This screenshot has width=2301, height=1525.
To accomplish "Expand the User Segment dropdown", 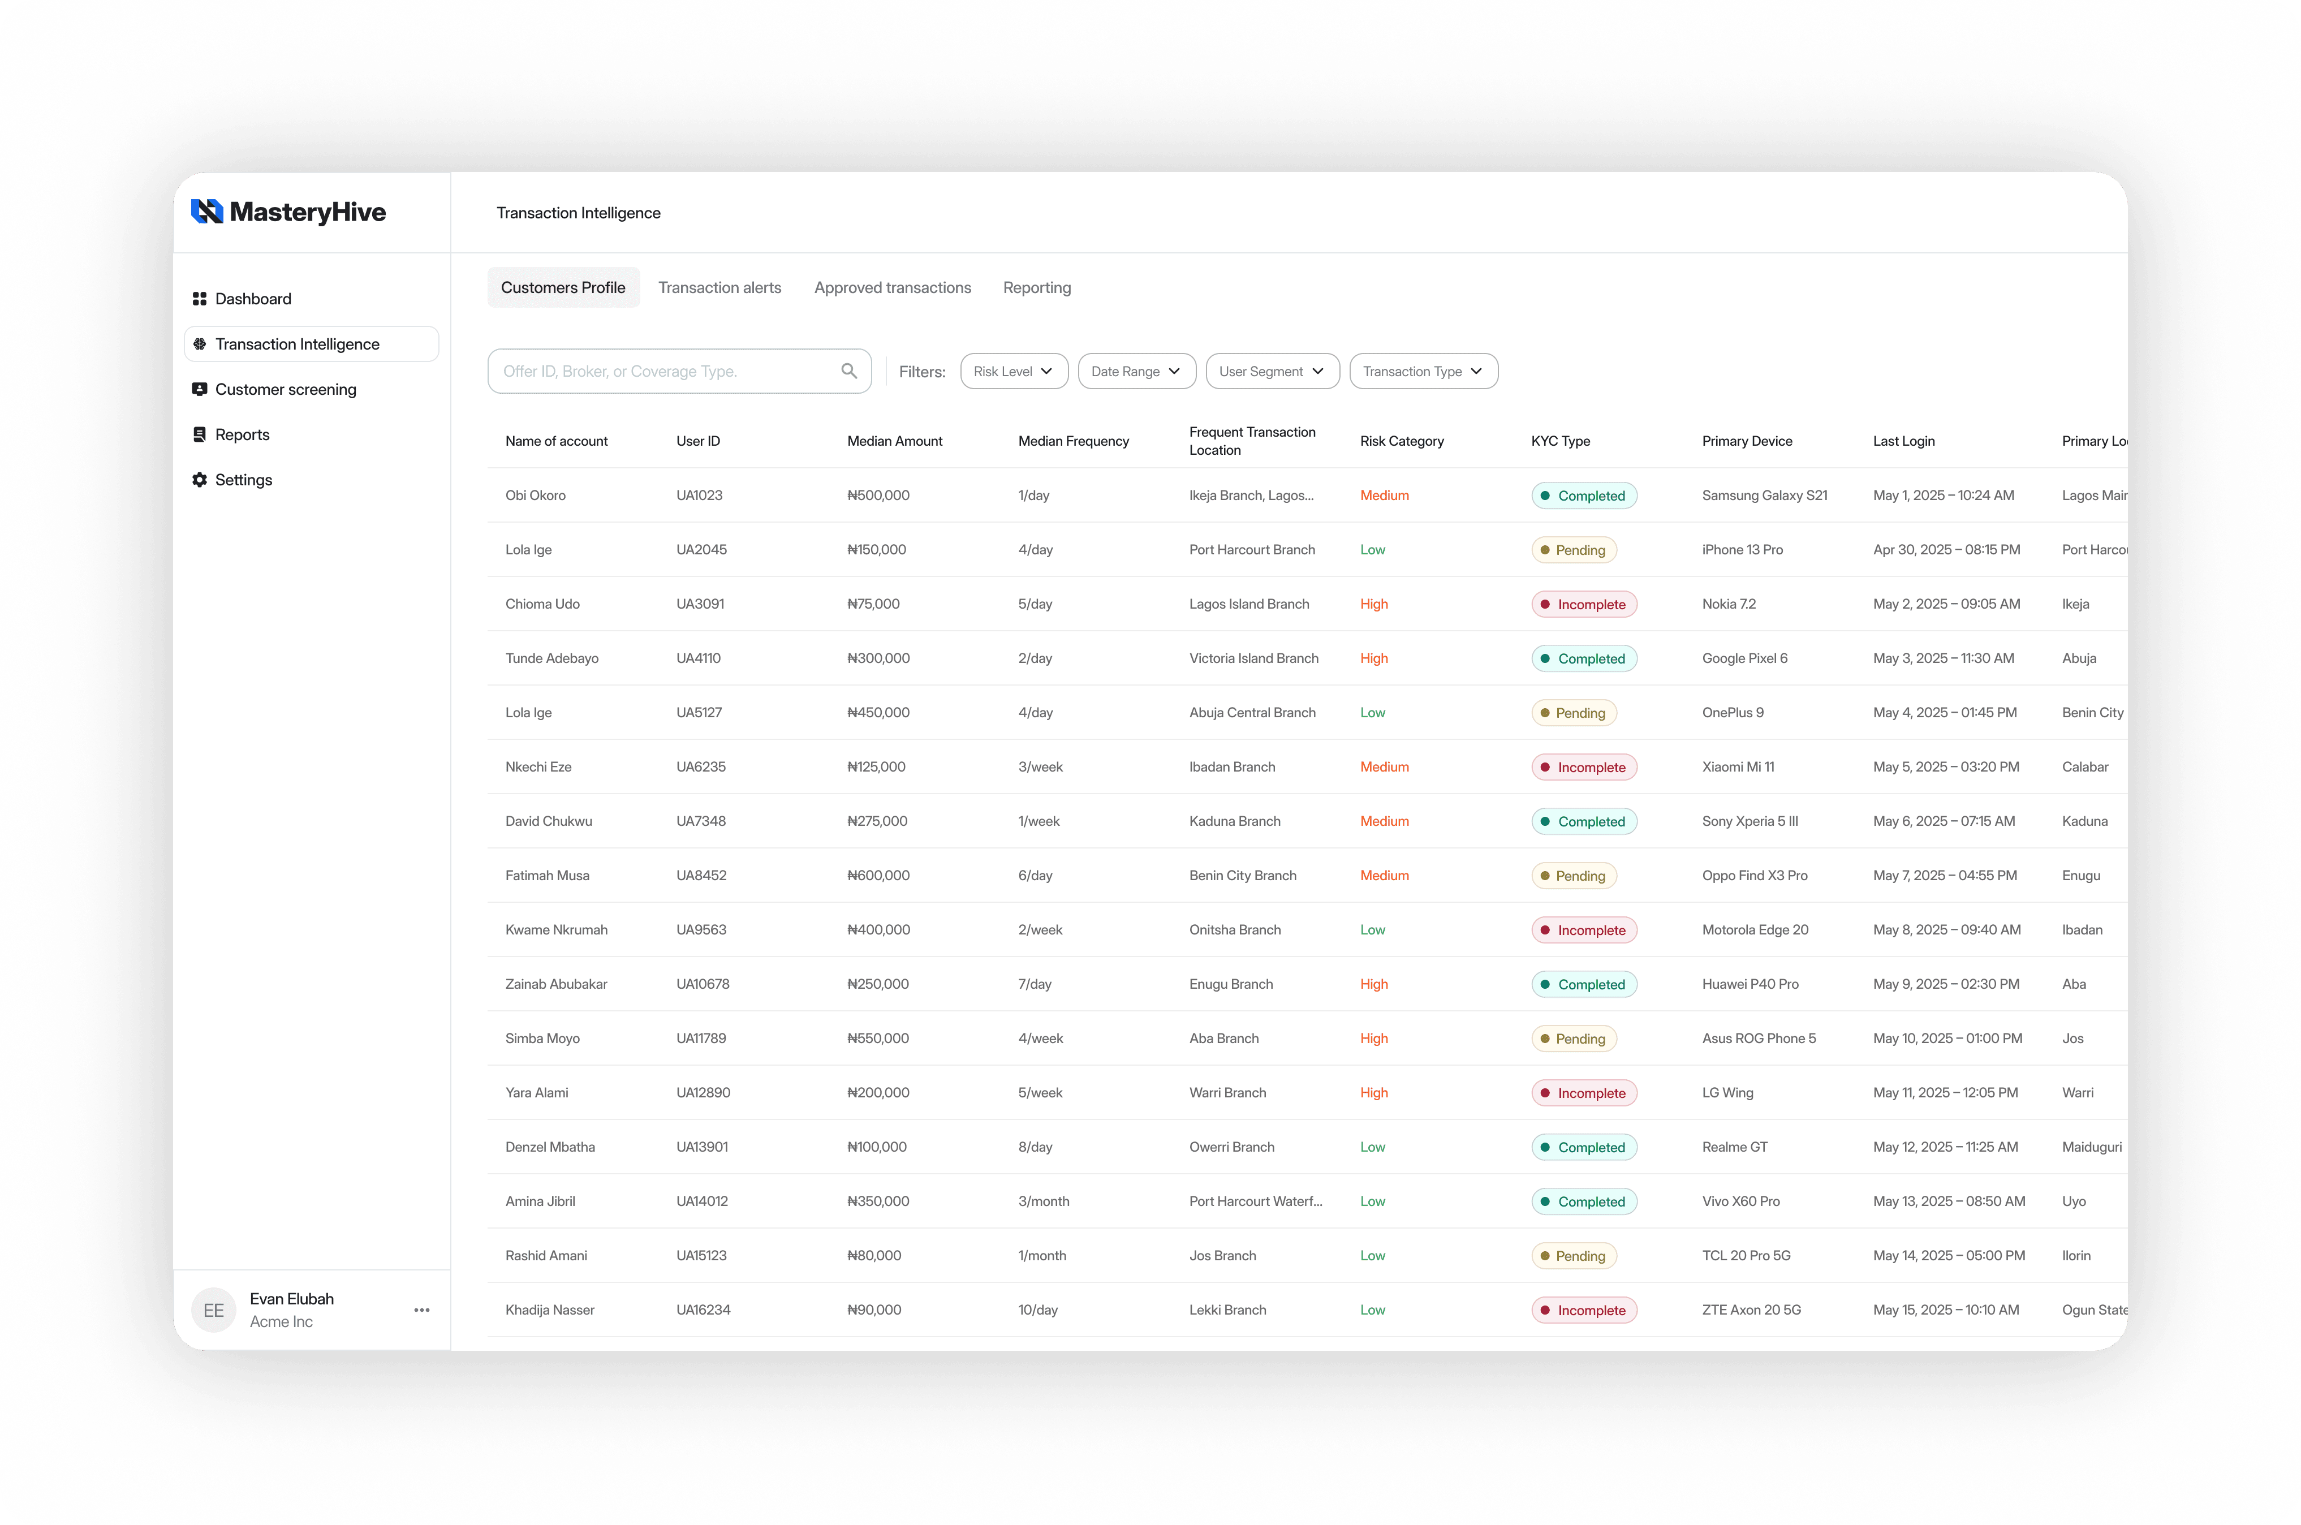I will tap(1272, 372).
